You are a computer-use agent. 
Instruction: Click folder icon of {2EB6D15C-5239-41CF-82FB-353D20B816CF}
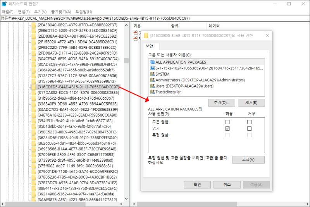coord(34,31)
